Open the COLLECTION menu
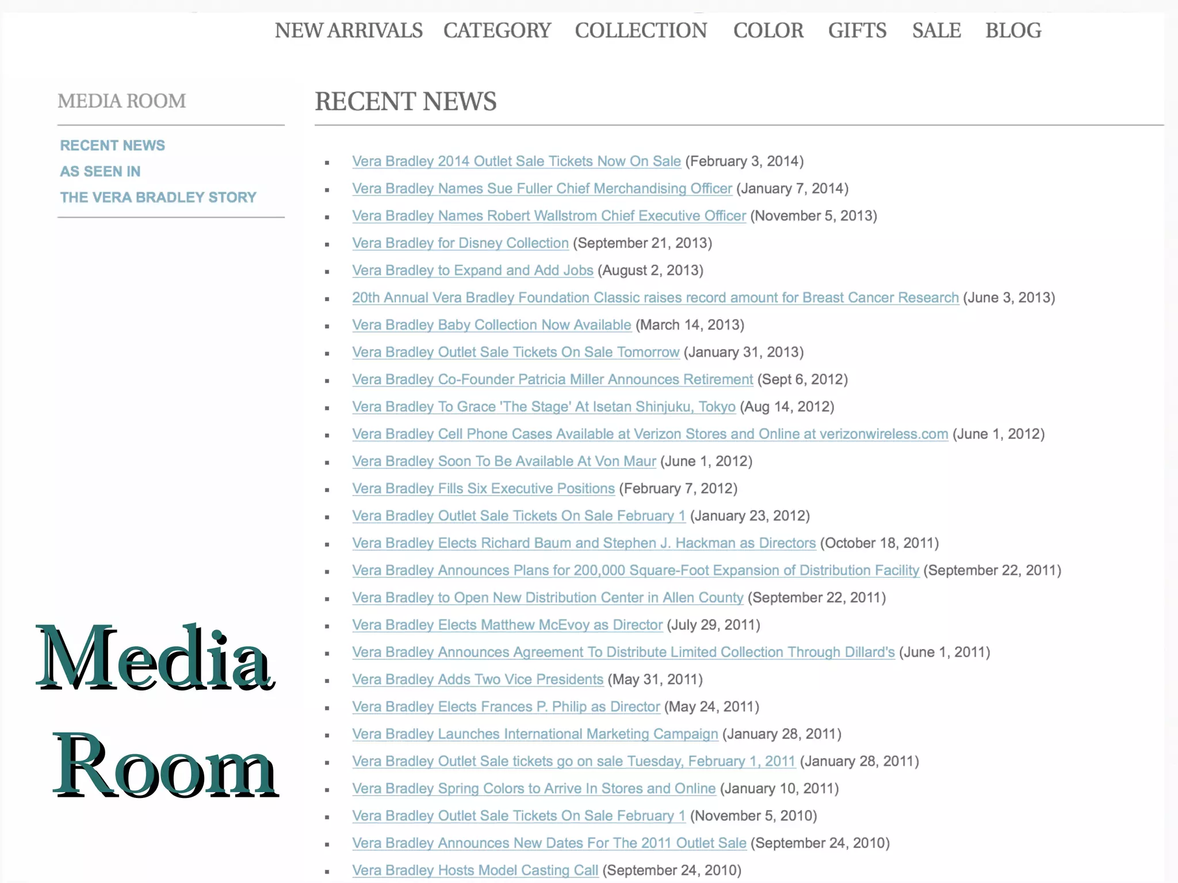1178x883 pixels. pyautogui.click(x=641, y=30)
